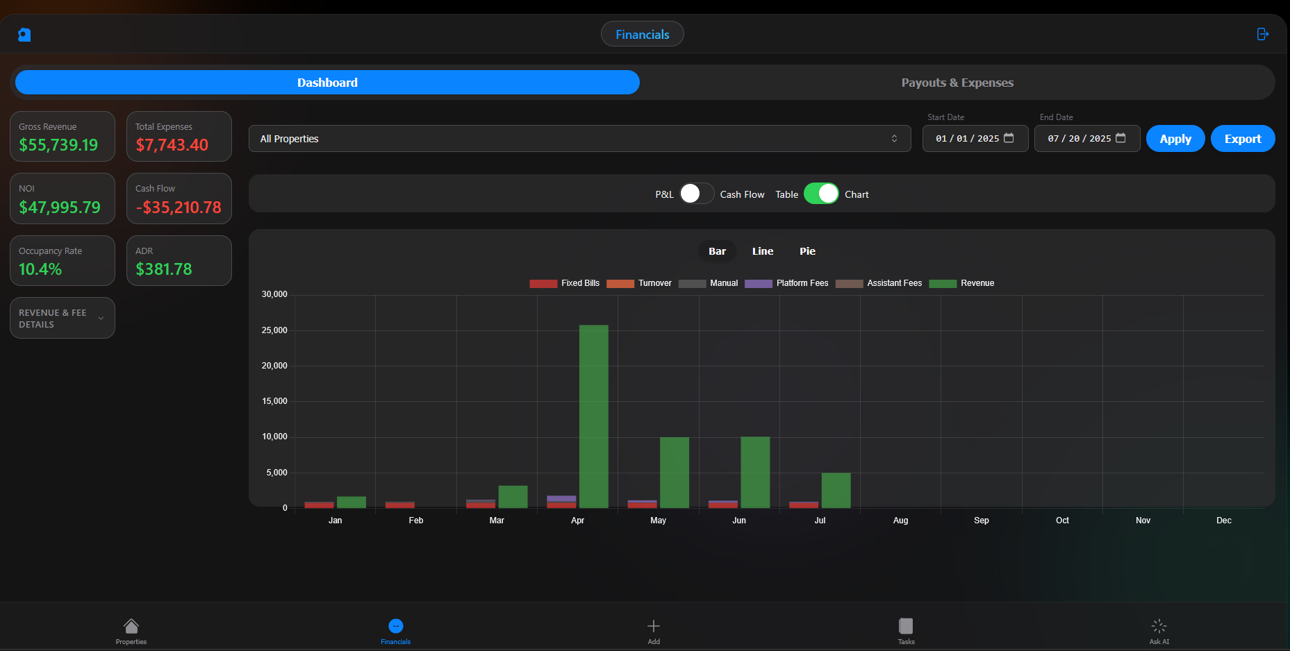1290x651 pixels.
Task: Open the Start Date calendar picker icon
Action: 1009,138
